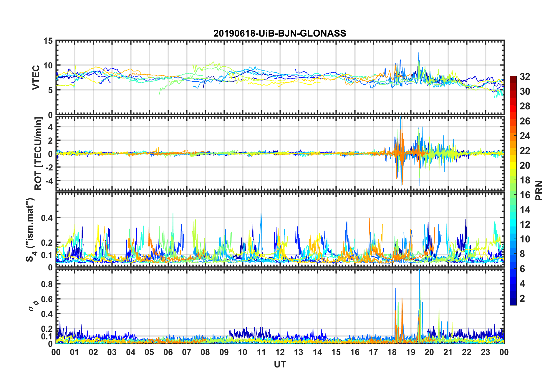The image size is (560, 381).
Task: Click the dark blue bottom of colorbar
Action: tap(513, 302)
